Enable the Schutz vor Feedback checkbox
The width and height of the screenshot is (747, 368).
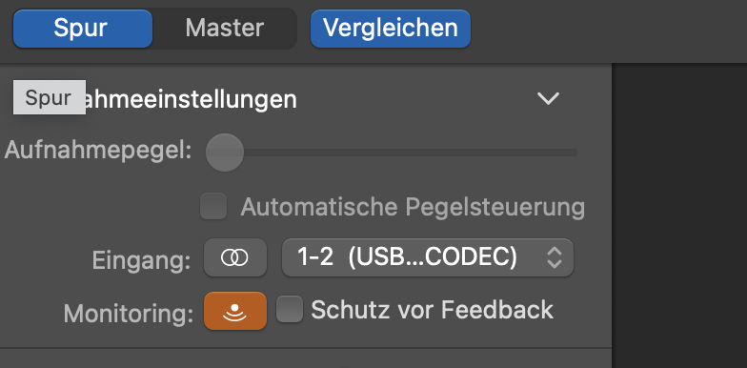(x=290, y=309)
